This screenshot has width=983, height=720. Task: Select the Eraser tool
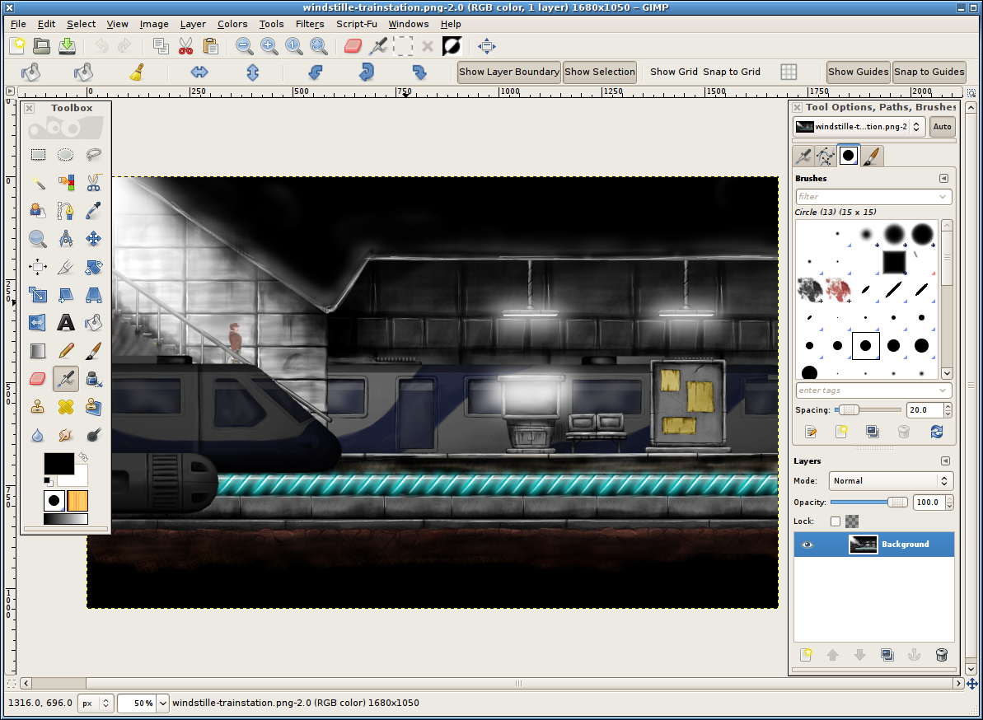[37, 378]
